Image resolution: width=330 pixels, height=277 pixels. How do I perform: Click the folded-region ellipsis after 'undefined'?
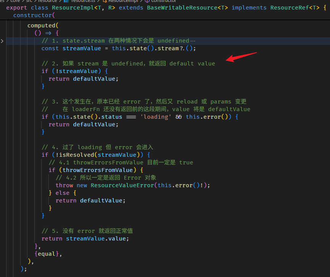[193, 41]
